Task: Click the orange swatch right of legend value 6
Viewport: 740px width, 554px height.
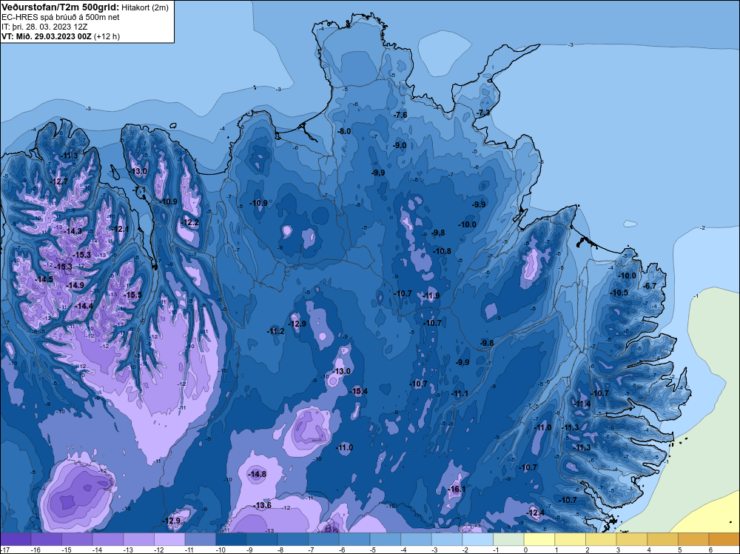Action: pyautogui.click(x=724, y=539)
